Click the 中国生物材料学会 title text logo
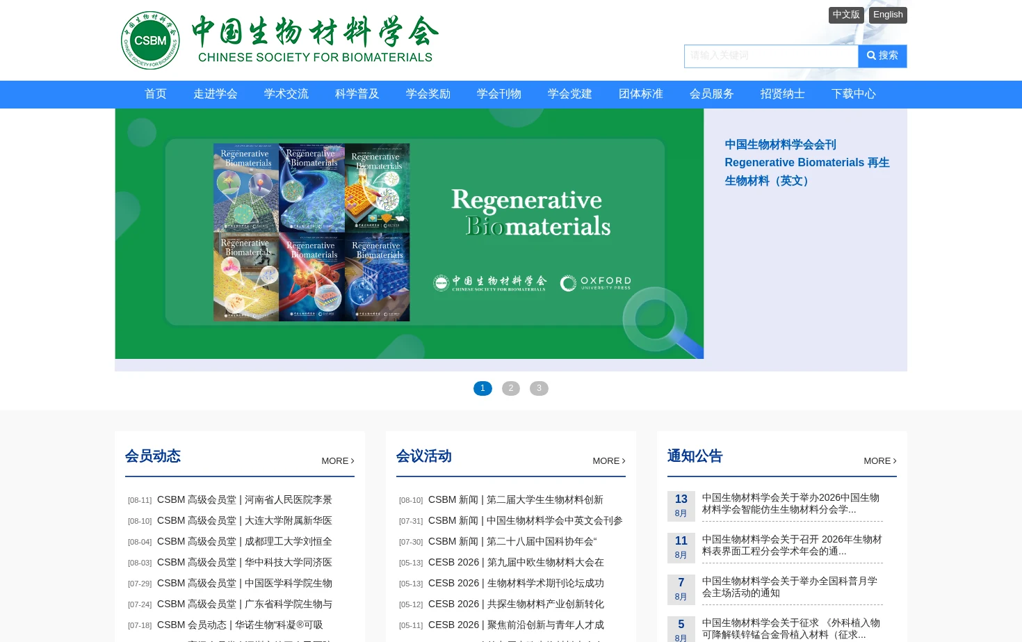 315,40
